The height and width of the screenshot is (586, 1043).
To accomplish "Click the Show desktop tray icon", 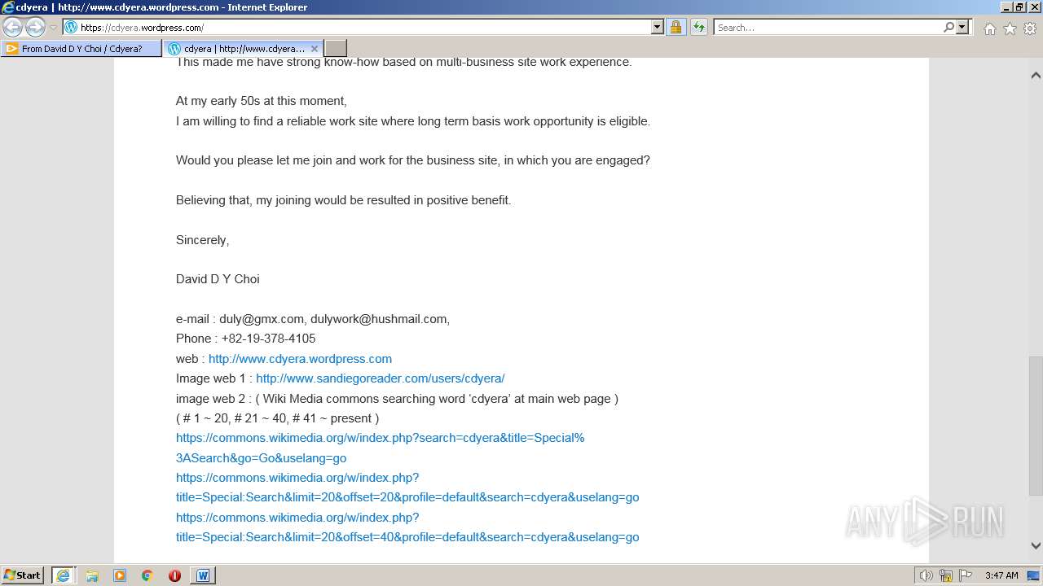I will [x=1033, y=575].
